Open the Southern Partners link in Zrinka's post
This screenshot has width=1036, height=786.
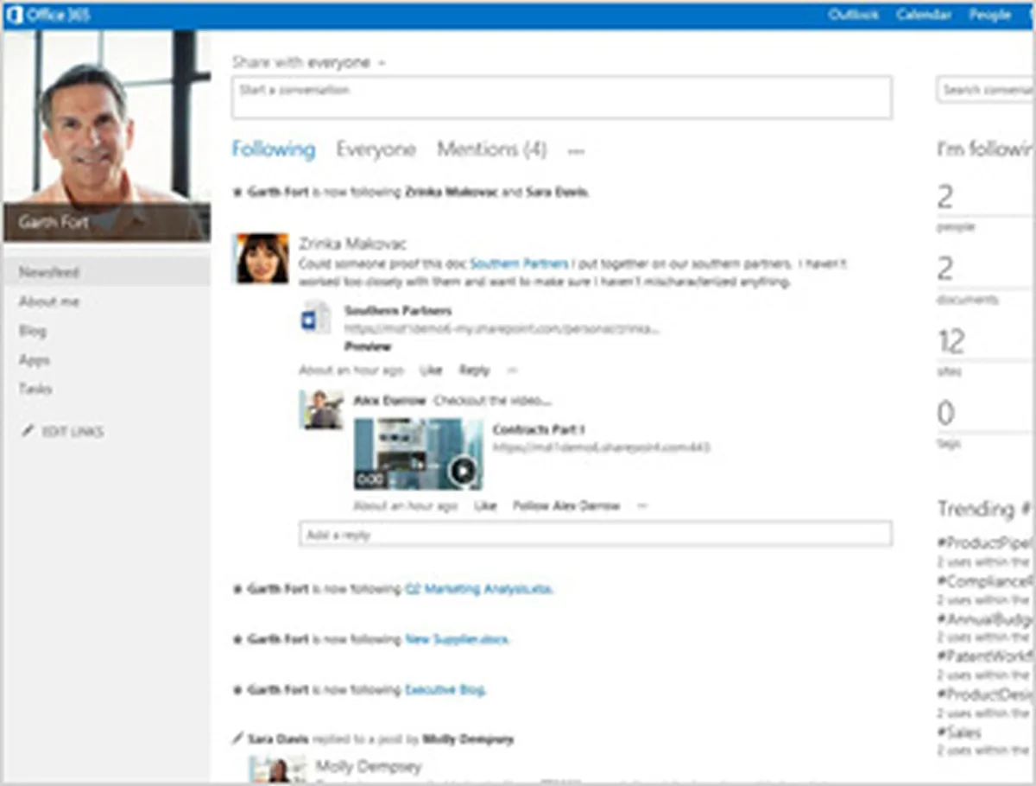[x=519, y=264]
